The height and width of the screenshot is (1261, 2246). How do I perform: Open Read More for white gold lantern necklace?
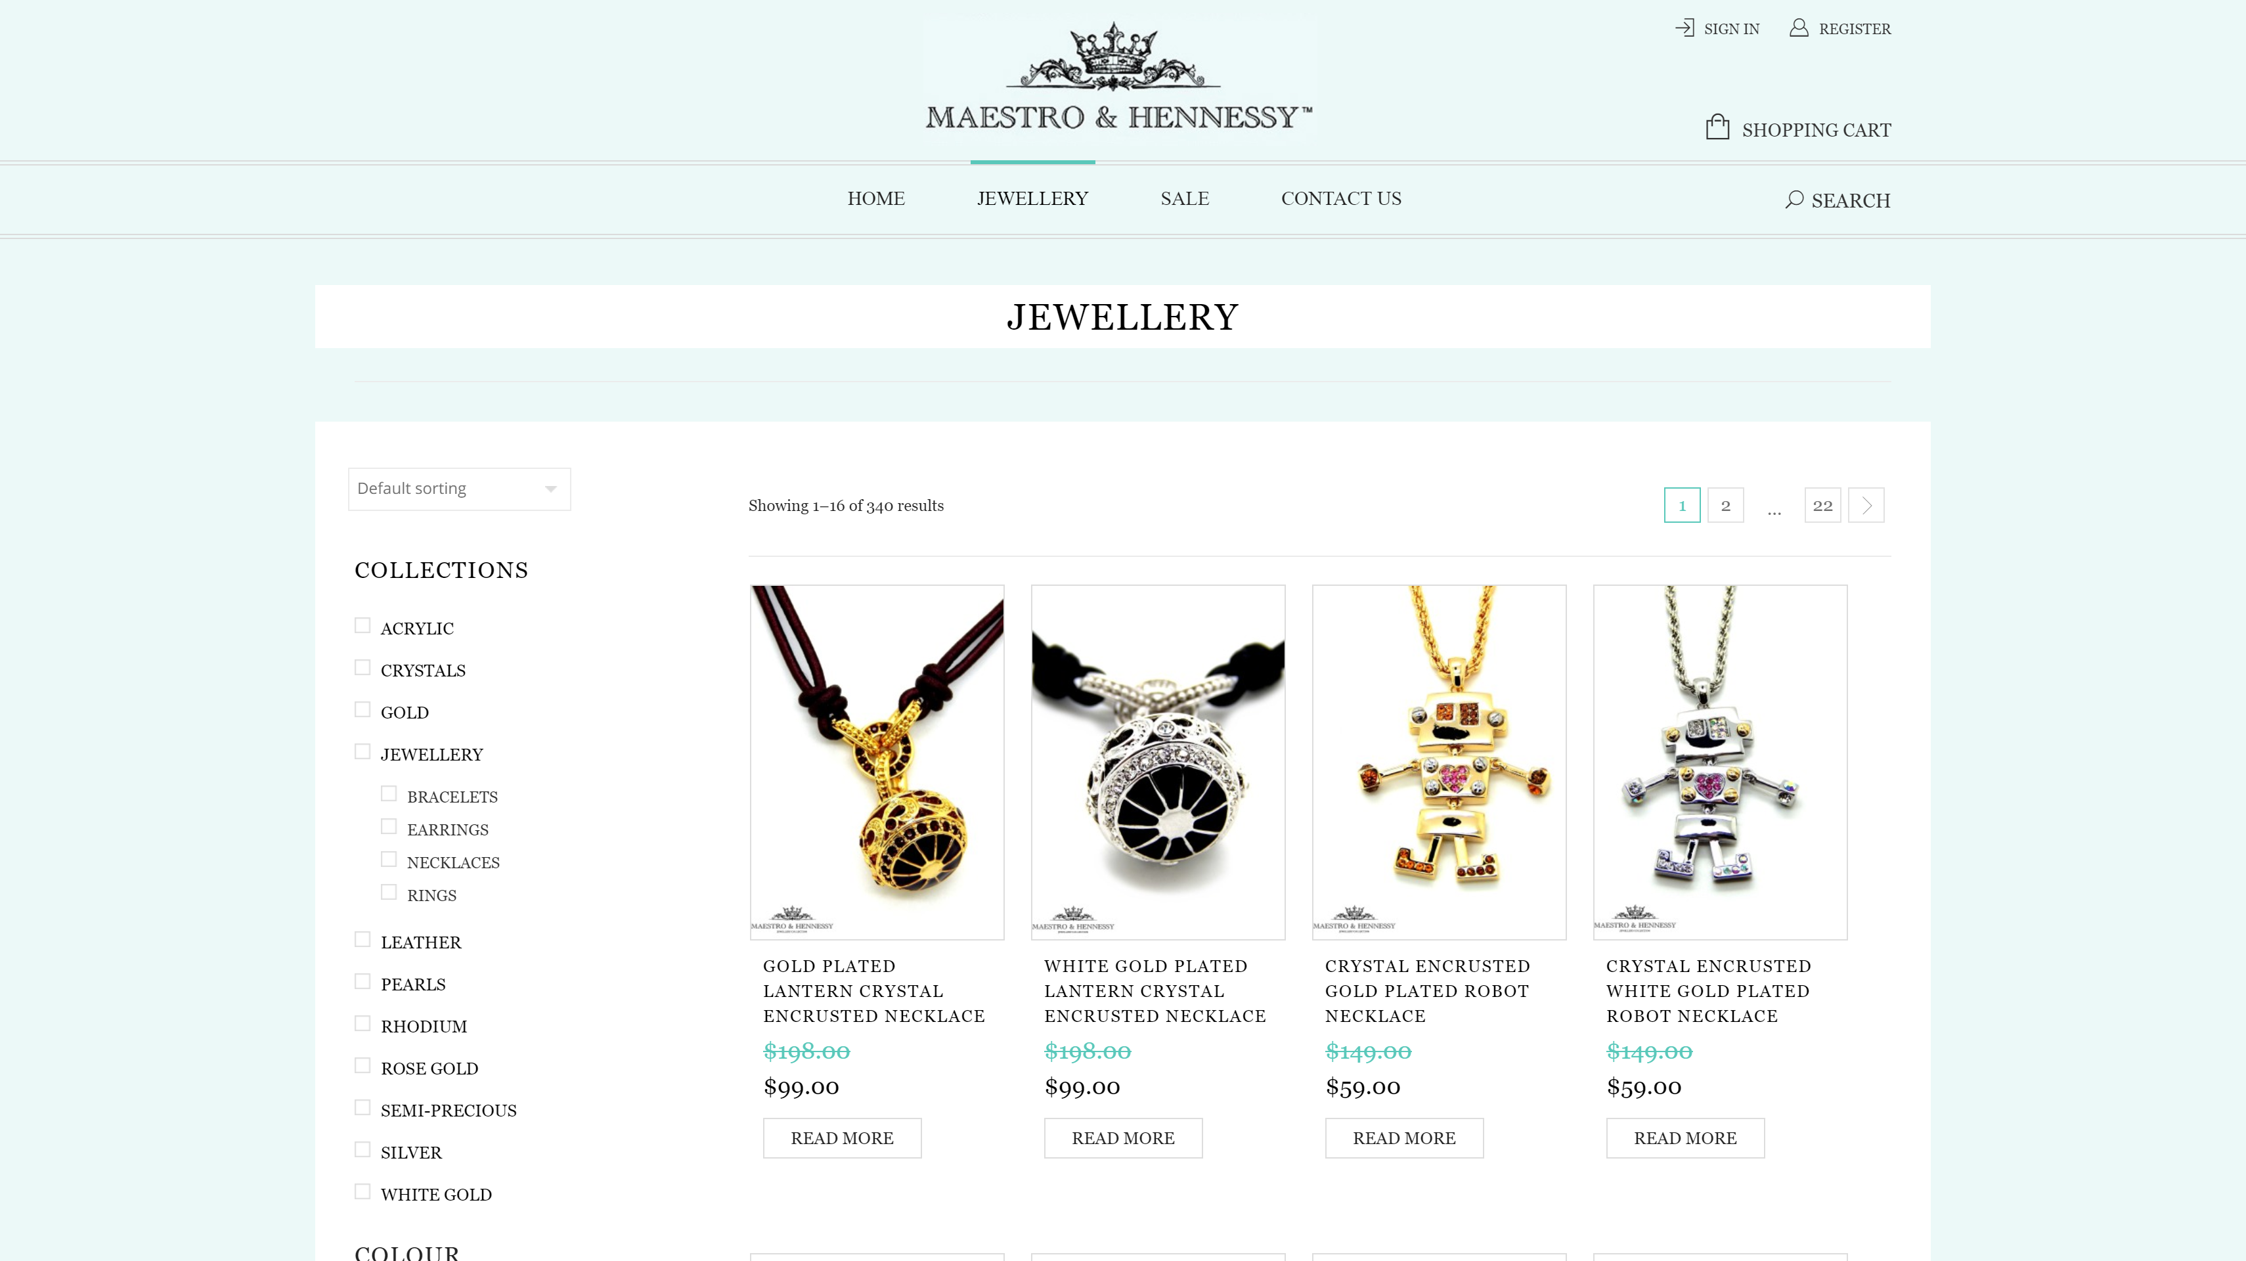[1123, 1138]
